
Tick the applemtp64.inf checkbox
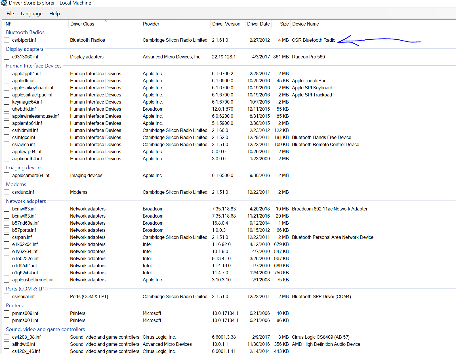coord(7,123)
